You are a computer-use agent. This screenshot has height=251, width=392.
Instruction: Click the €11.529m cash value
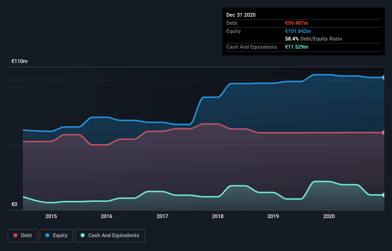tap(297, 47)
